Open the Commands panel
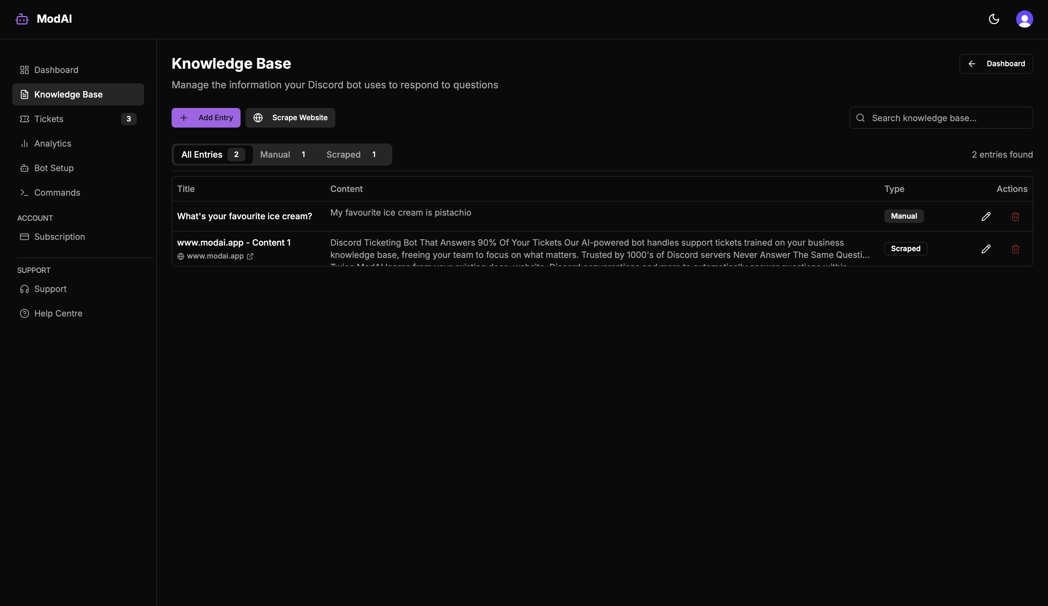Image resolution: width=1048 pixels, height=606 pixels. (57, 192)
